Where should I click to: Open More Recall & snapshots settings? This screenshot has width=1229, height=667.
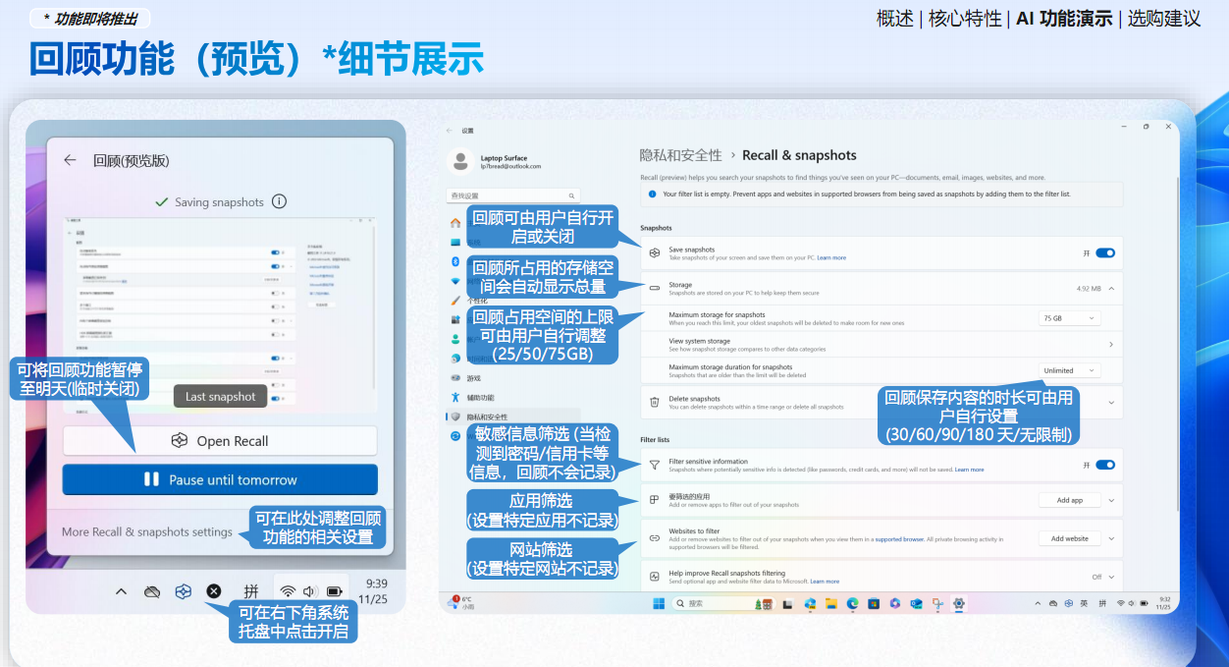pos(147,531)
